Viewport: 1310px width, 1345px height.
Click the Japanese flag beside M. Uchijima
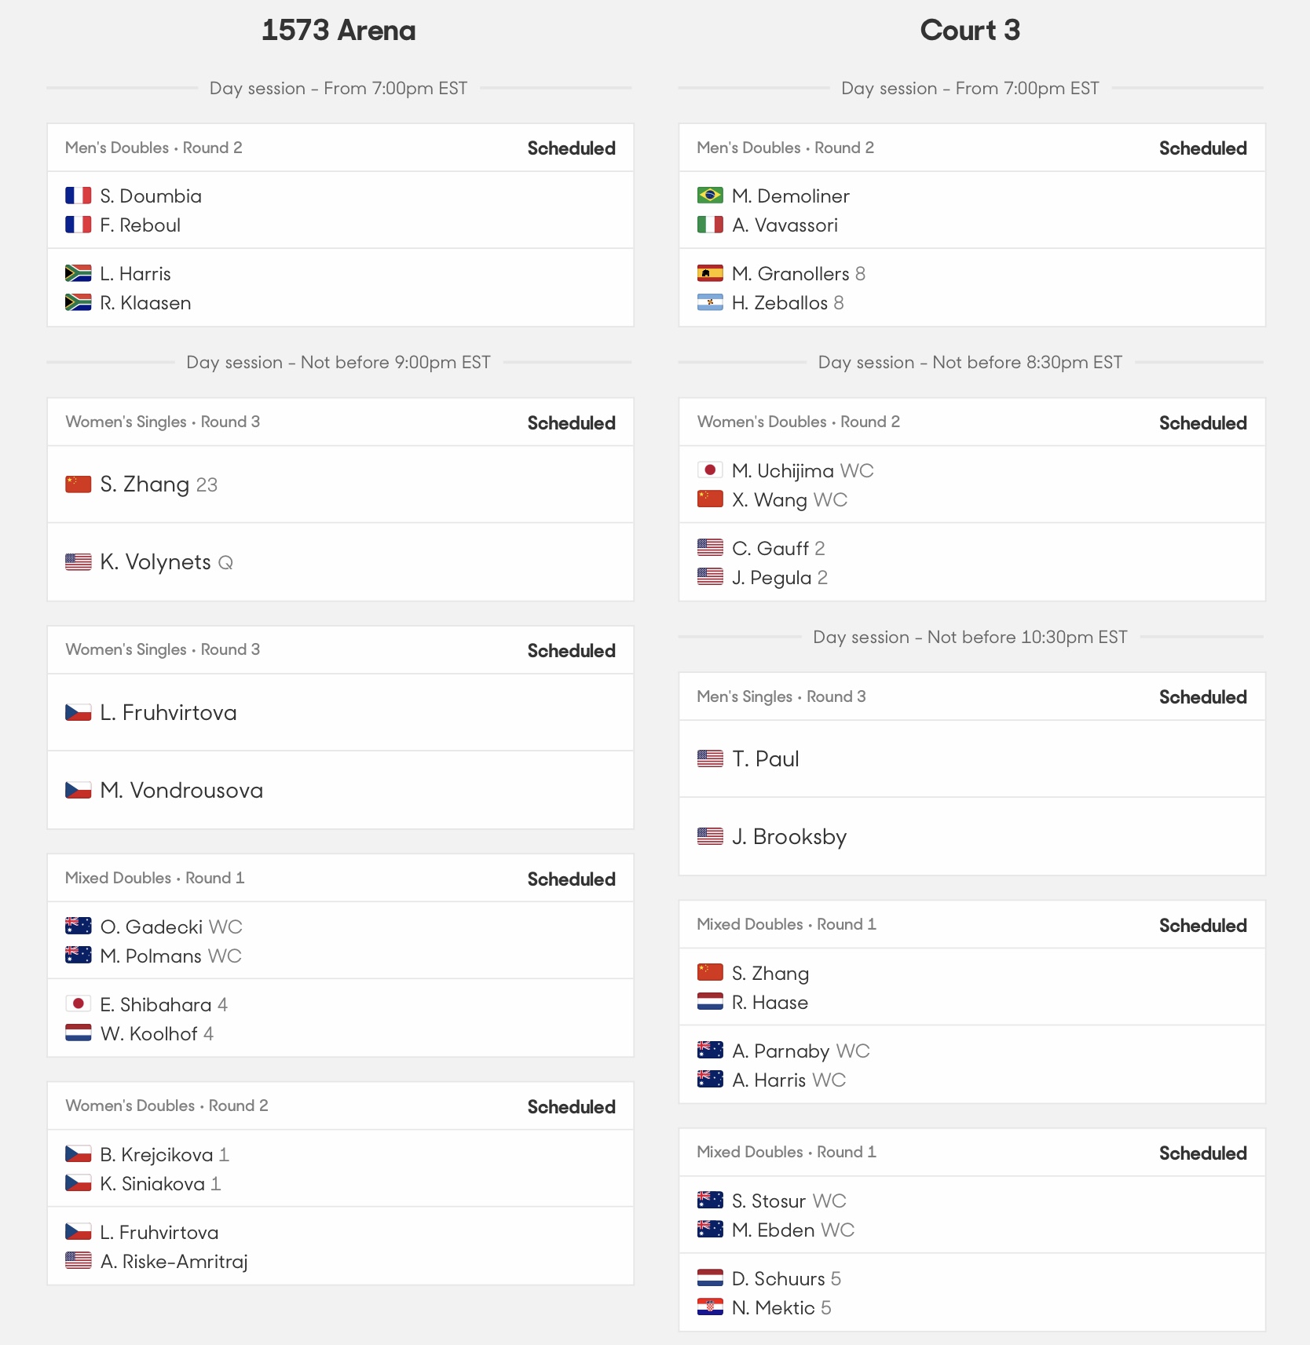(710, 470)
